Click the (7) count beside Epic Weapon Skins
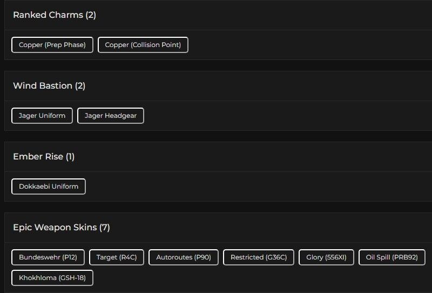 (105, 228)
